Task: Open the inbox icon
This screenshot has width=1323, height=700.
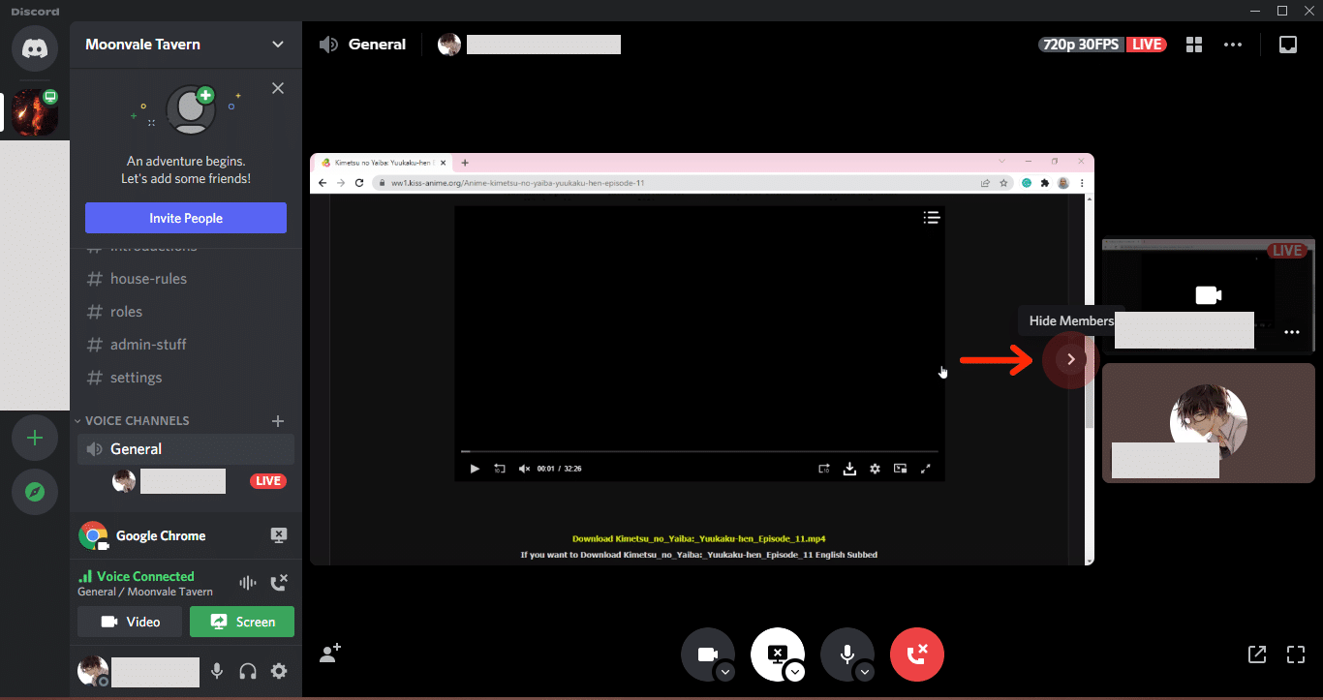Action: point(1287,45)
